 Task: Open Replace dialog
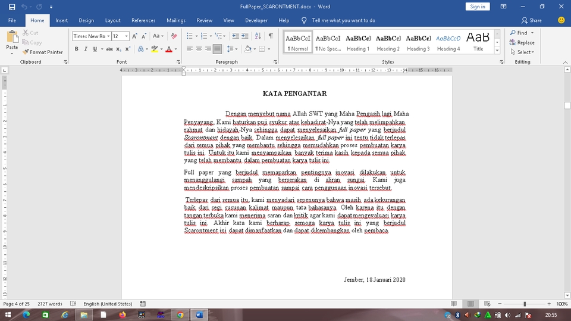tap(522, 43)
